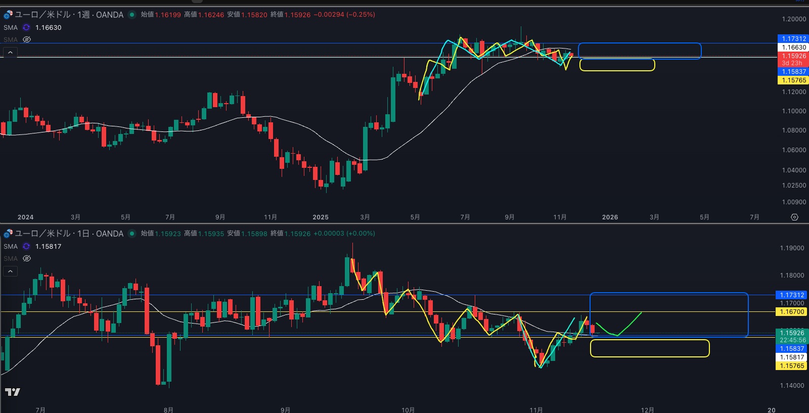Click green market status dot on daily chart

pos(132,234)
